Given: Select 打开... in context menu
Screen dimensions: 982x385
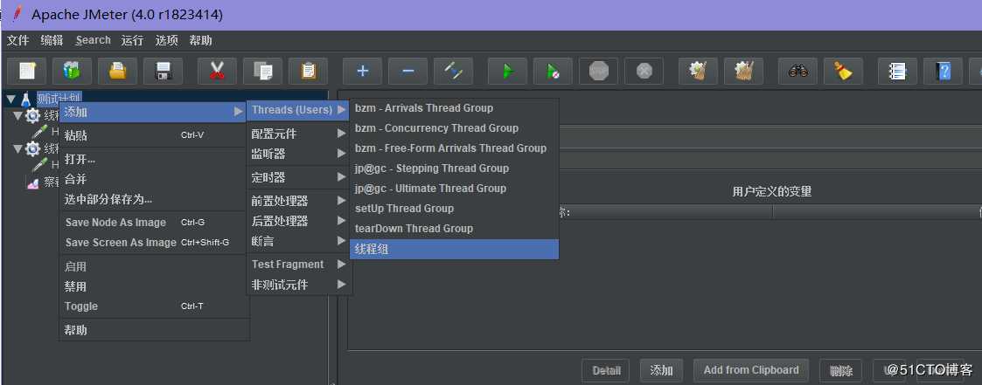Looking at the screenshot, I should point(154,160).
